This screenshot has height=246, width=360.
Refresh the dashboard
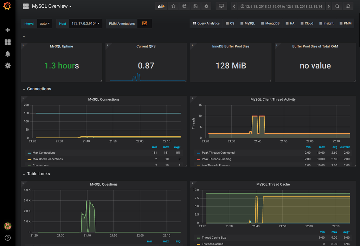point(348,6)
